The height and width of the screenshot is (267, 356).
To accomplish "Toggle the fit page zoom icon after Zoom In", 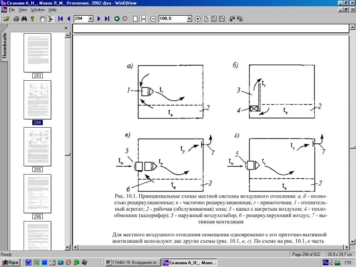I will click(206, 19).
